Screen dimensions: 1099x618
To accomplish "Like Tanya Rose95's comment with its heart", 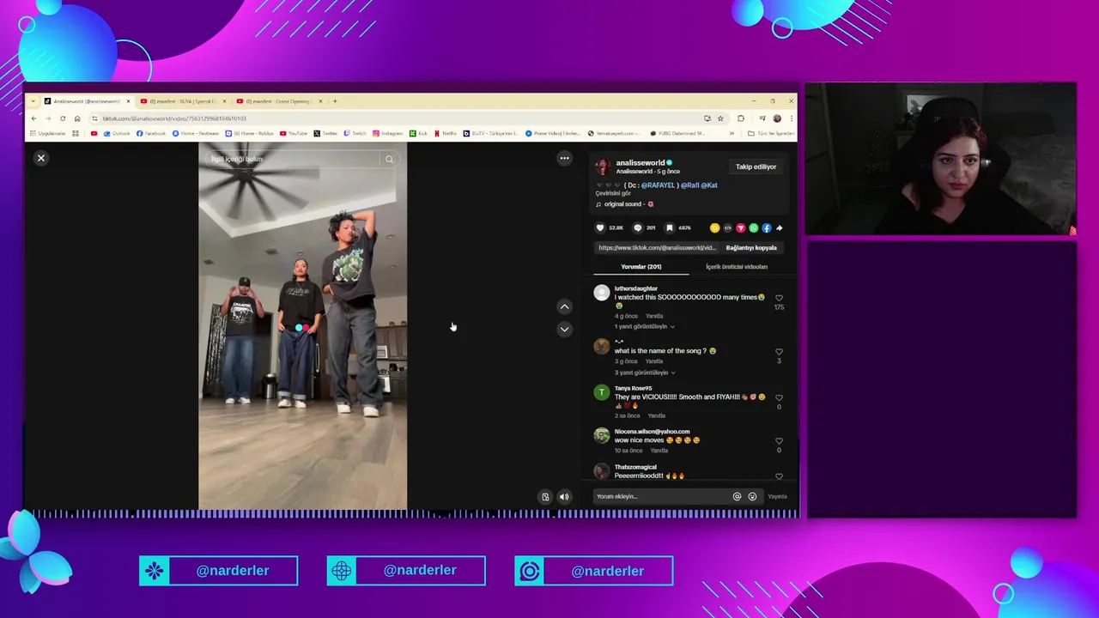I will click(779, 397).
